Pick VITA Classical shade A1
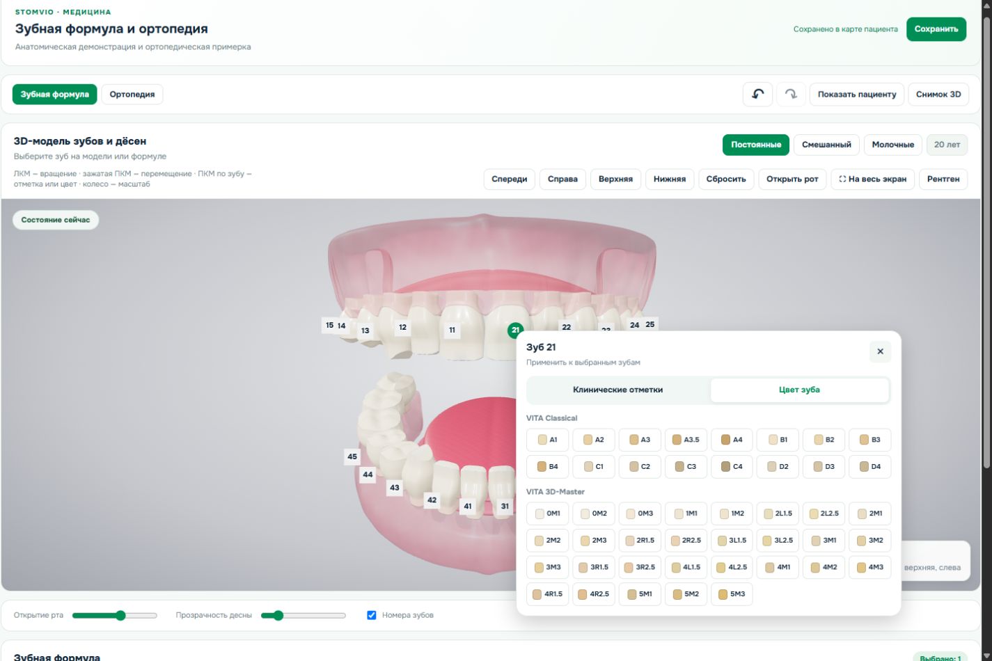The width and height of the screenshot is (992, 661). (548, 440)
